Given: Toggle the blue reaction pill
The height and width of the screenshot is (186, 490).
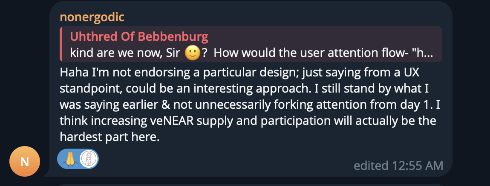Looking at the screenshot, I should [x=78, y=159].
